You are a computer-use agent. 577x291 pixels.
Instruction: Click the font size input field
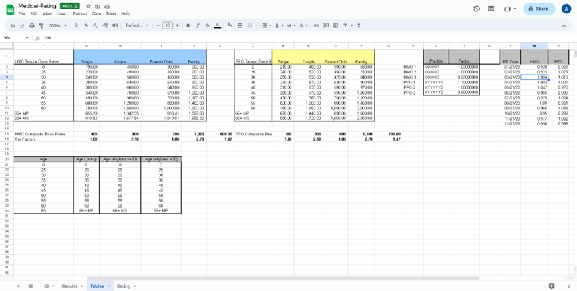[x=168, y=25]
